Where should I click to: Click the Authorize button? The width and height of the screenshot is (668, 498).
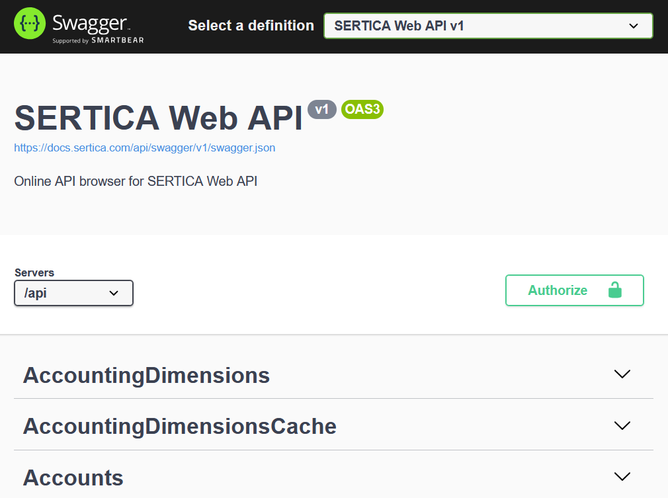tap(574, 290)
